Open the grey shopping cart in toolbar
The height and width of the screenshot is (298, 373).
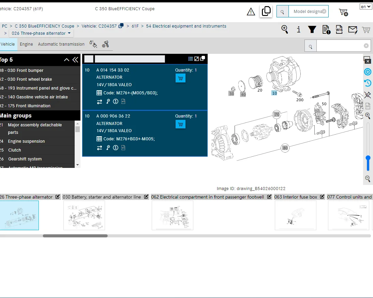pos(366,30)
